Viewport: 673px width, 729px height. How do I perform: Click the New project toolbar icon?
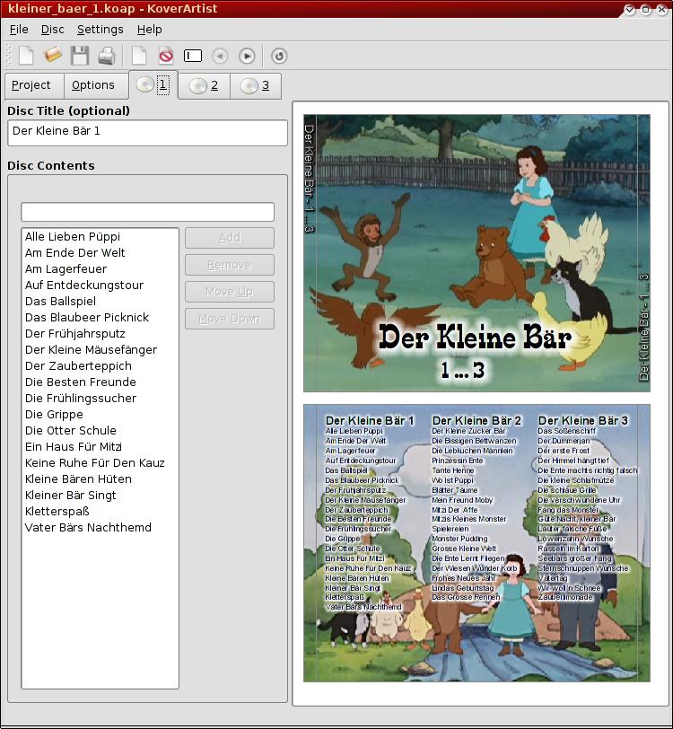pyautogui.click(x=26, y=56)
